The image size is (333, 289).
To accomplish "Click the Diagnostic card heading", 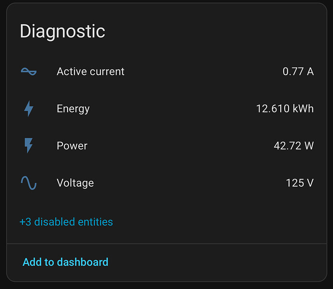I will [x=62, y=31].
